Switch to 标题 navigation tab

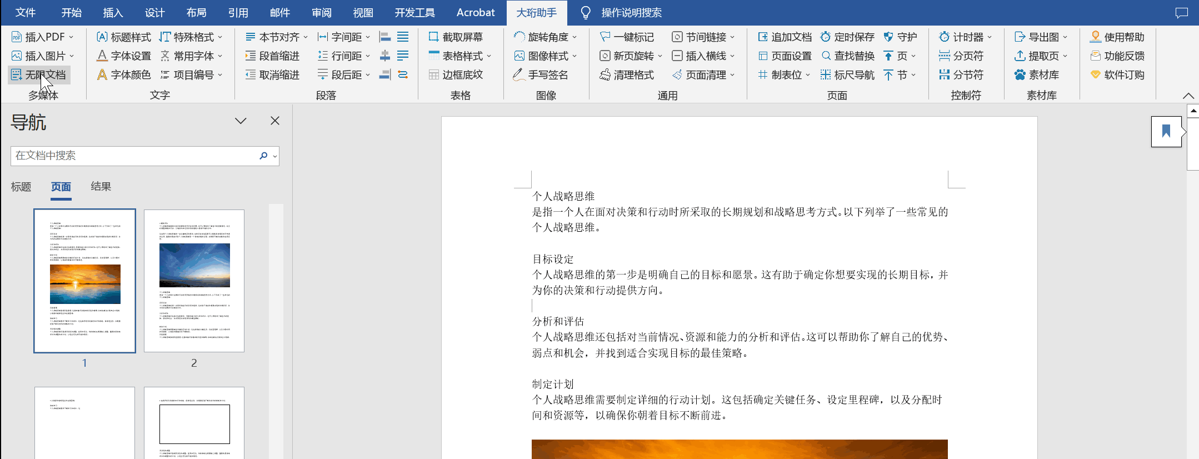pyautogui.click(x=21, y=187)
